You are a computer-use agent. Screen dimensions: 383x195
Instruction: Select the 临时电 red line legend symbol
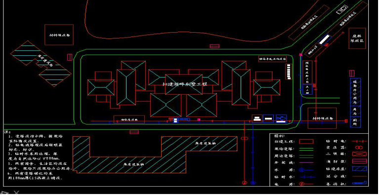coord(359,141)
